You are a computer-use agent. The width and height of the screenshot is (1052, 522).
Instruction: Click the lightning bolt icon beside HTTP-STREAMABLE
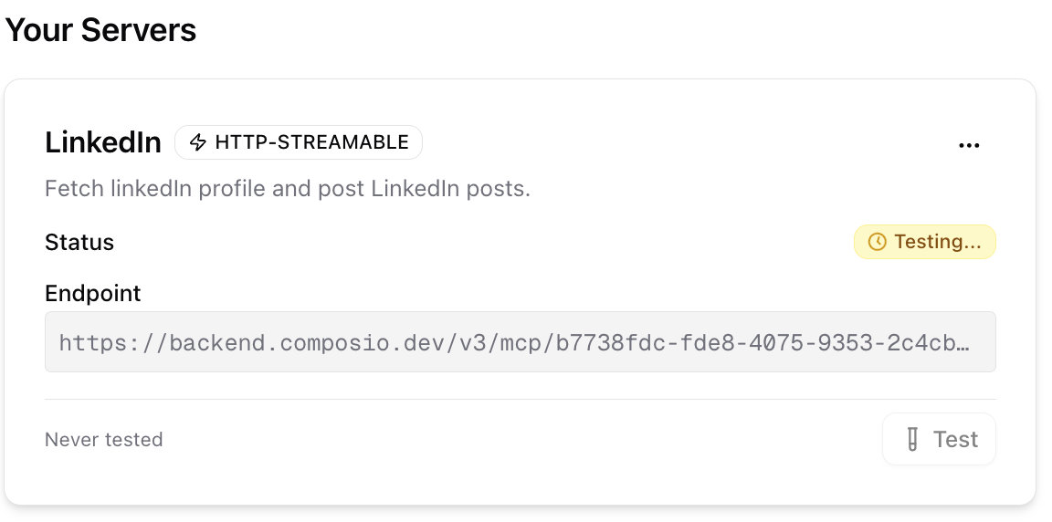pos(197,142)
